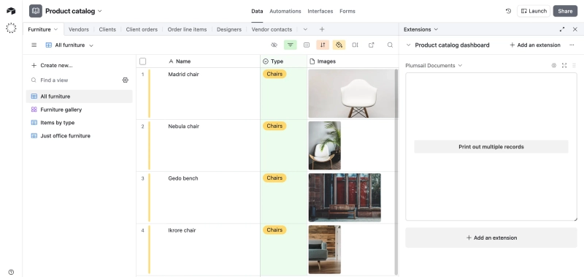Open Furniture tab dropdown arrow
584x277 pixels.
pyautogui.click(x=56, y=29)
